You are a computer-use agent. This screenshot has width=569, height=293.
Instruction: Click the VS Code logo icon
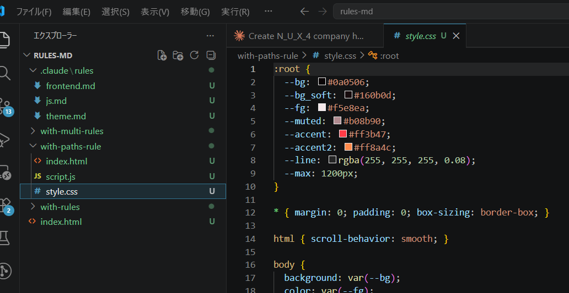[2, 11]
